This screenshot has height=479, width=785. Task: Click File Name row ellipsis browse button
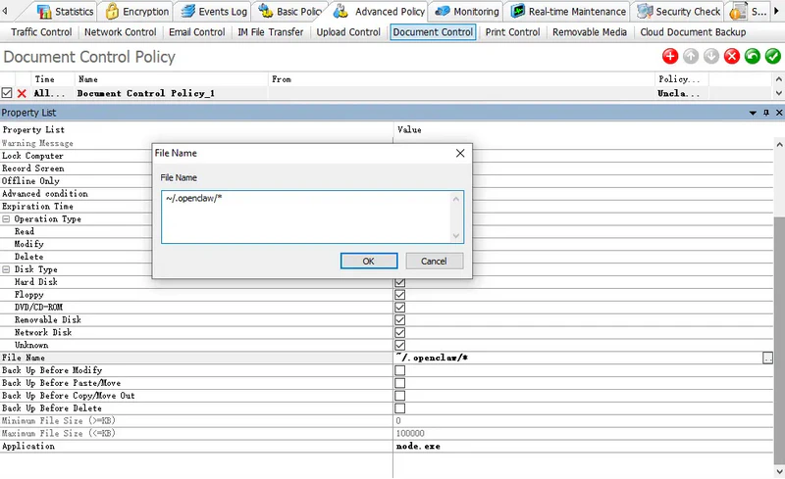(767, 358)
